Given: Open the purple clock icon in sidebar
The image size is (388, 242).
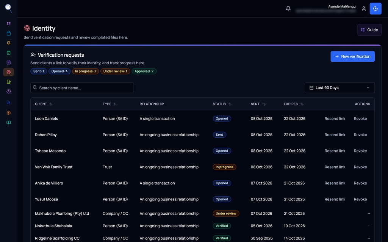Looking at the screenshot, I should (x=8, y=92).
